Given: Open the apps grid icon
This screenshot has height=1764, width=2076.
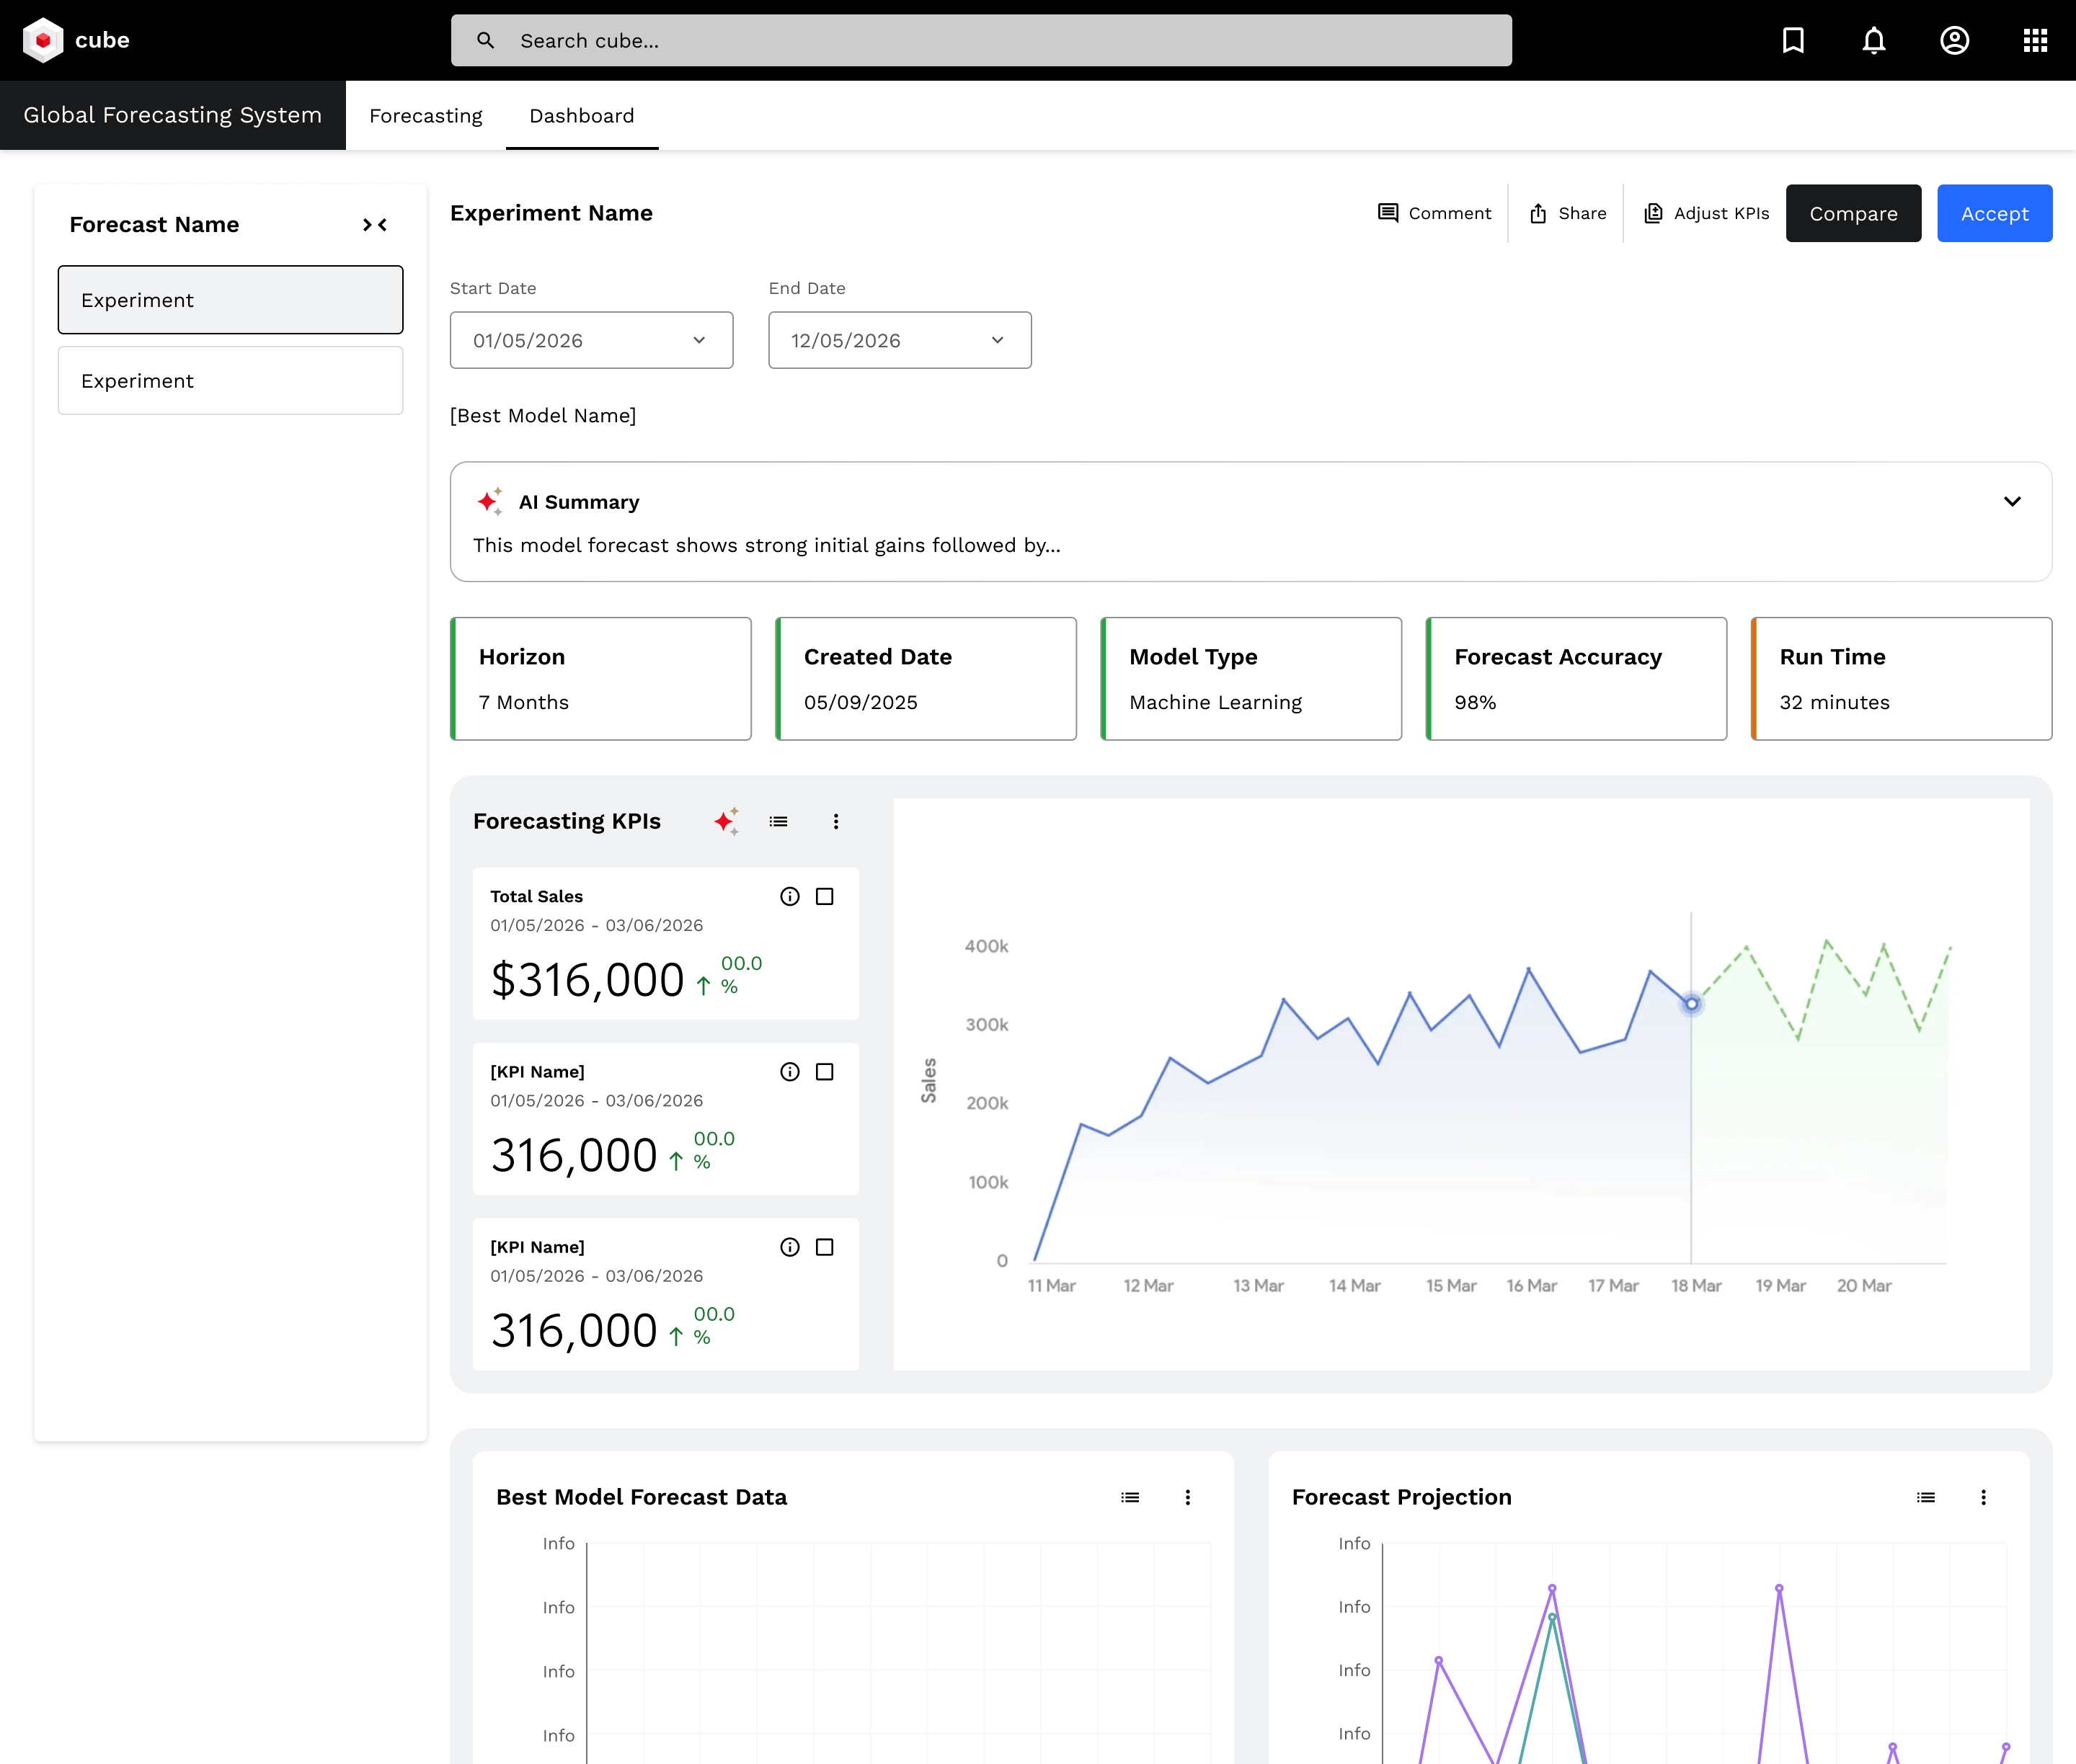Looking at the screenshot, I should 2035,40.
